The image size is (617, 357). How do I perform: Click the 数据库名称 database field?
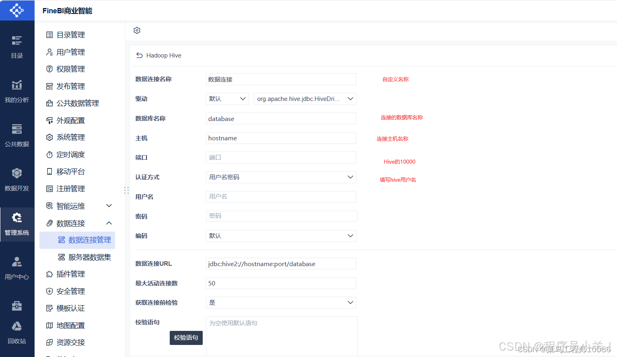[x=281, y=119]
